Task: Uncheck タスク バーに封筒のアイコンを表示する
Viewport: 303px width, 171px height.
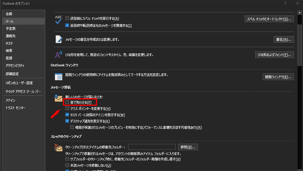Action: [67, 115]
